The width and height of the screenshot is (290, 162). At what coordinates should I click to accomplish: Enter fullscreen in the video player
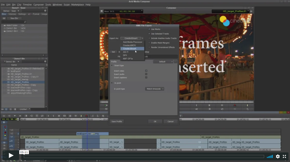(x=284, y=156)
